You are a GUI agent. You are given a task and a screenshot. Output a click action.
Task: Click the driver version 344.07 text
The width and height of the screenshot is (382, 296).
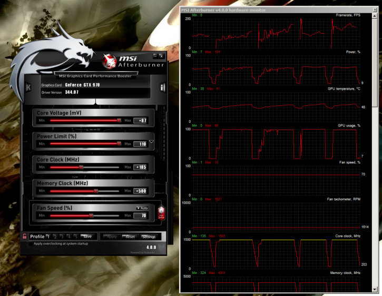72,92
